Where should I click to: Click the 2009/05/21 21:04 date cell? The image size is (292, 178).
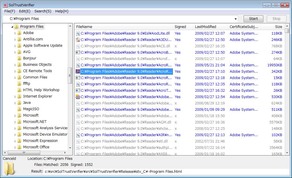click(210, 65)
